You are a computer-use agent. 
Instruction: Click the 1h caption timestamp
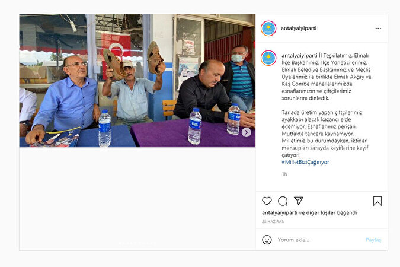pos(284,174)
